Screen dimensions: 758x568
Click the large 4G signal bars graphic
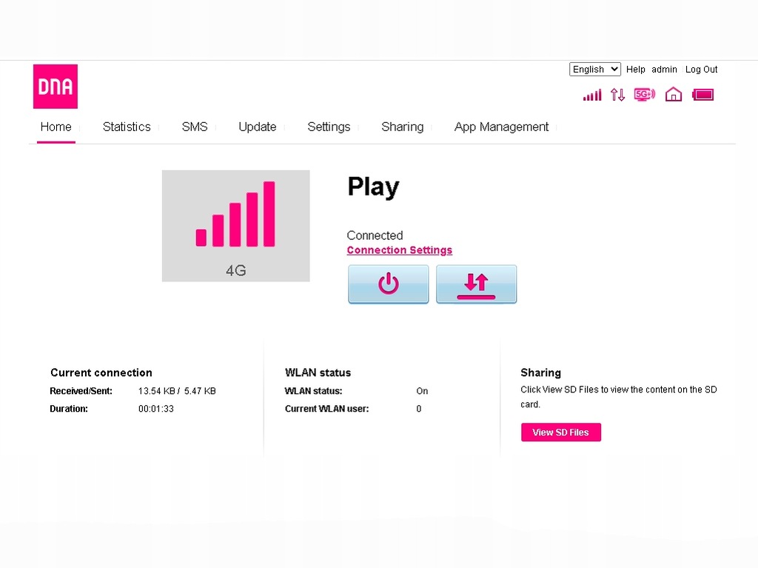[x=235, y=214]
